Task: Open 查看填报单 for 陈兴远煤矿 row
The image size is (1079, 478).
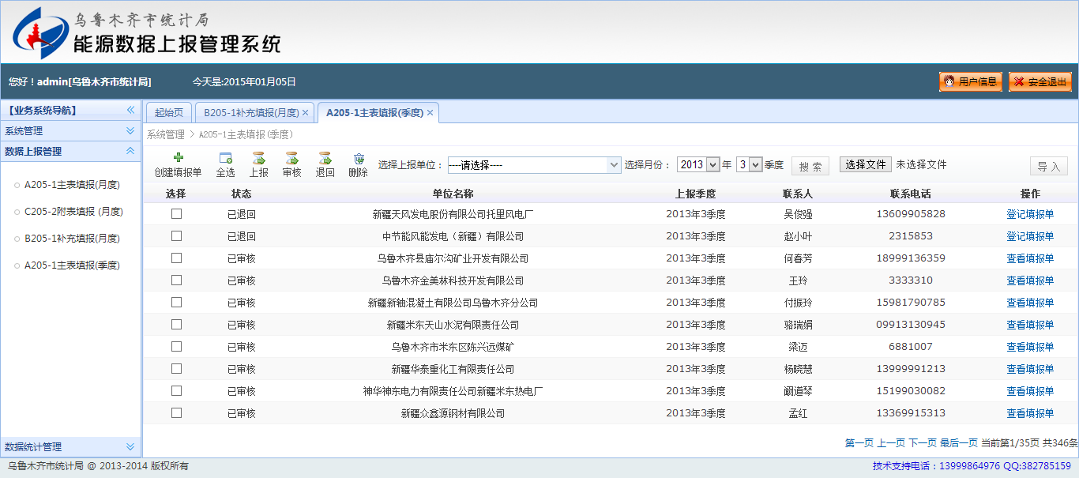Action: 1030,347
